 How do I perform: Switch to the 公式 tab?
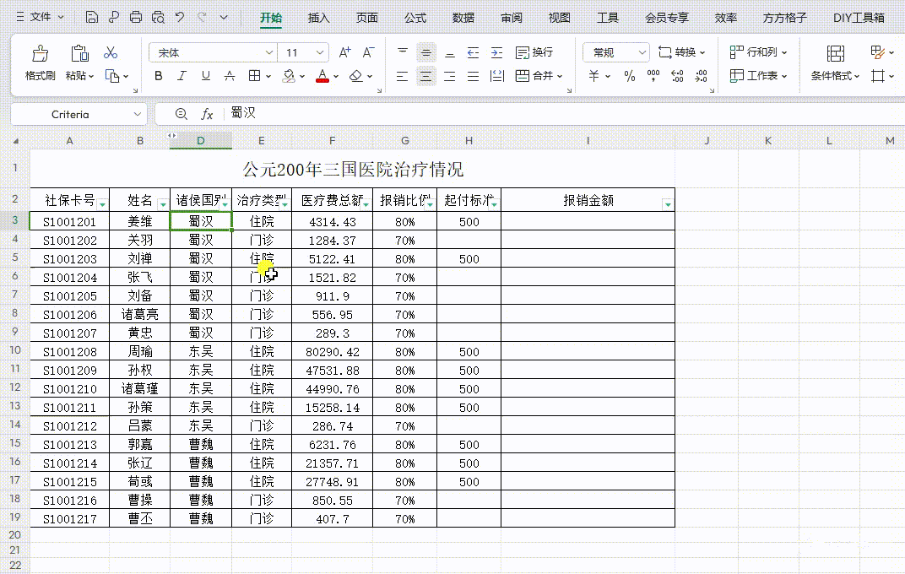point(415,18)
